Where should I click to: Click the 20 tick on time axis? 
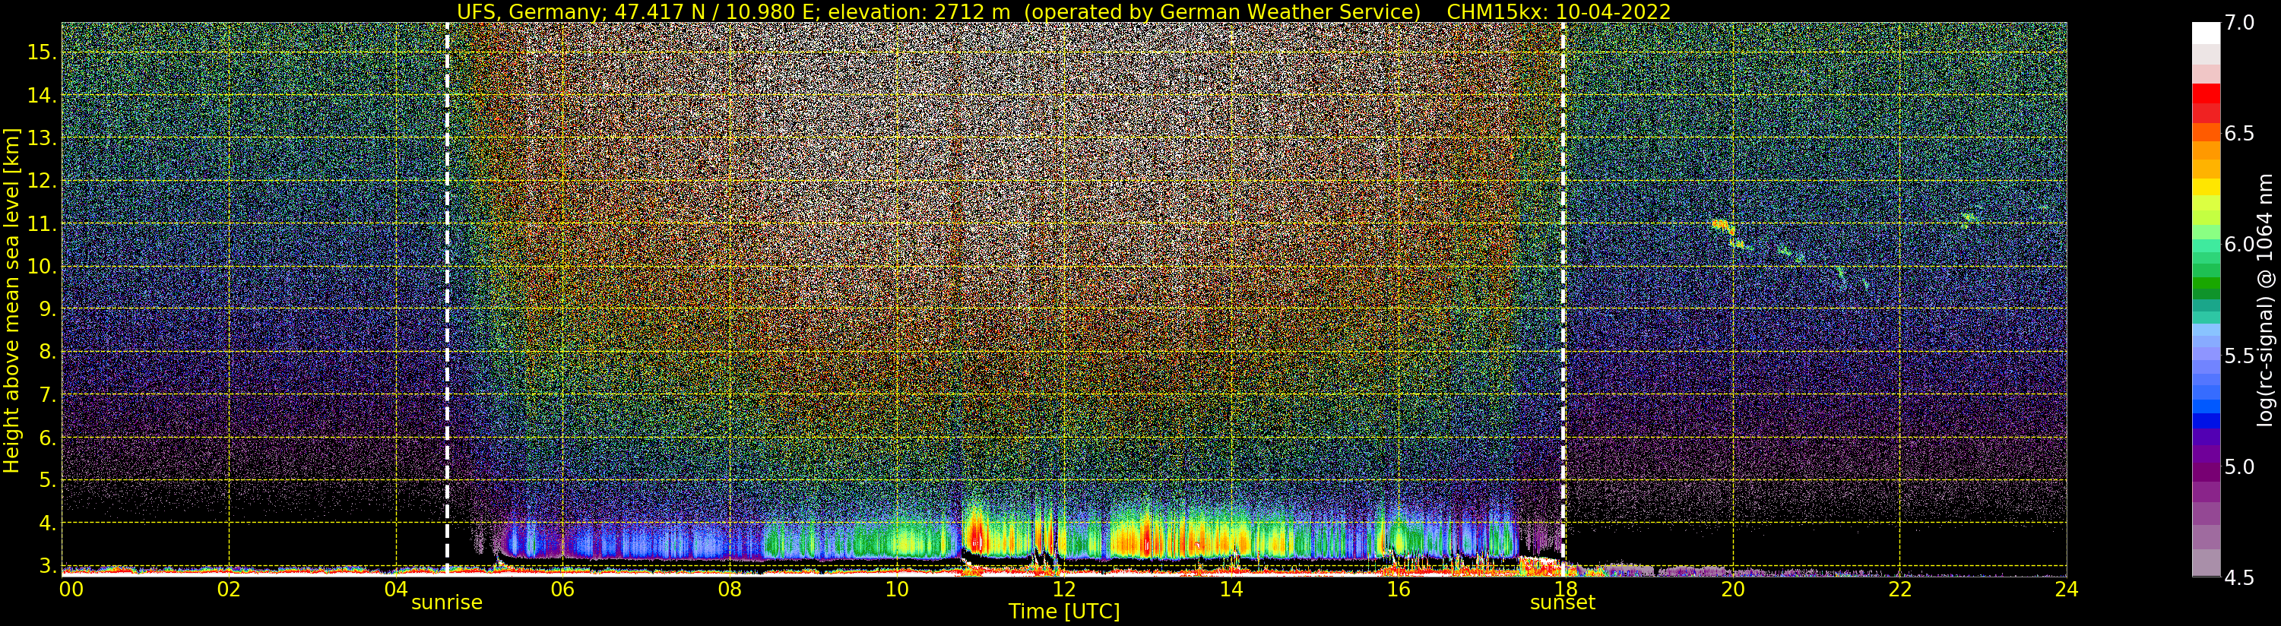pos(1732,590)
